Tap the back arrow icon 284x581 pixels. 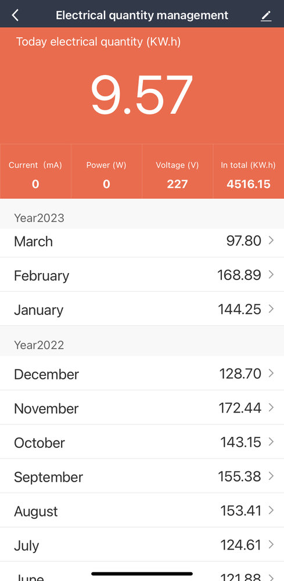click(x=15, y=15)
